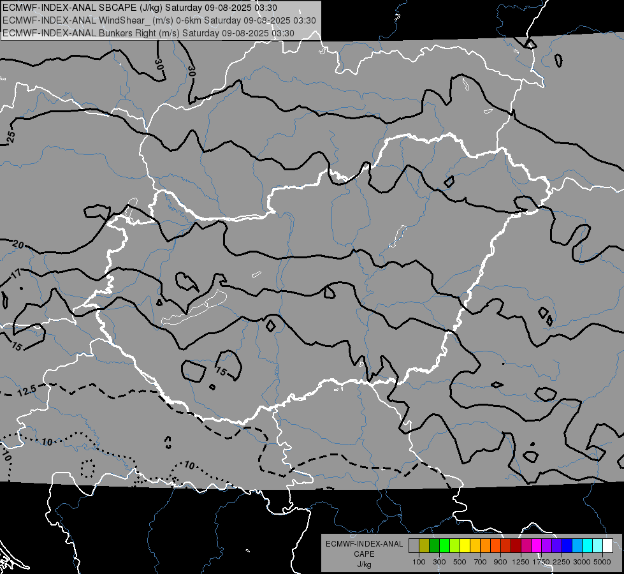Select the Bunkers Right title line

(x=149, y=33)
